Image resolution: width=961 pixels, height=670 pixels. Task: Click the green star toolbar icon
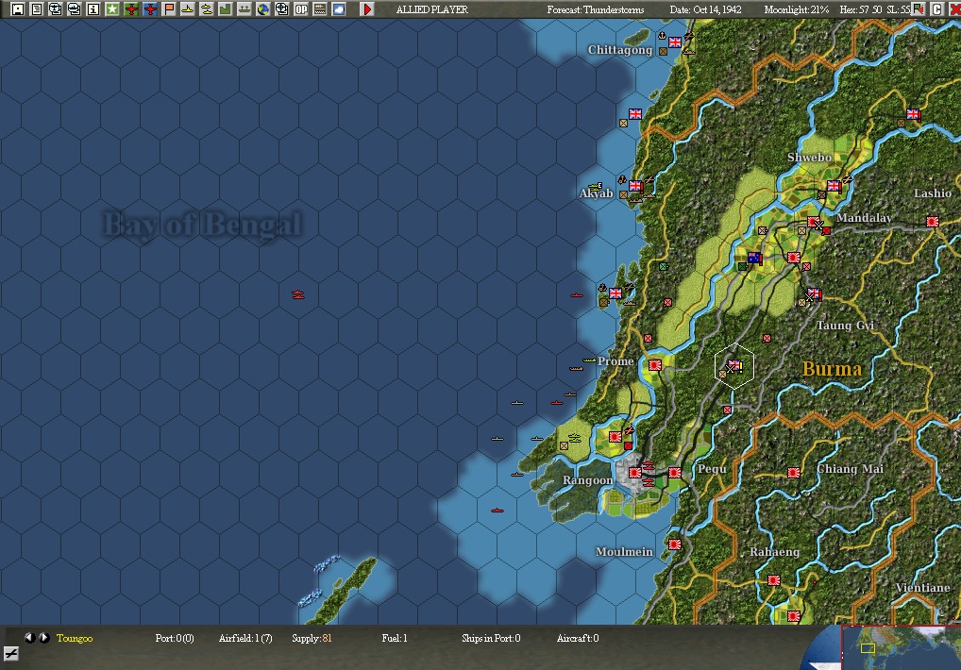(x=112, y=9)
